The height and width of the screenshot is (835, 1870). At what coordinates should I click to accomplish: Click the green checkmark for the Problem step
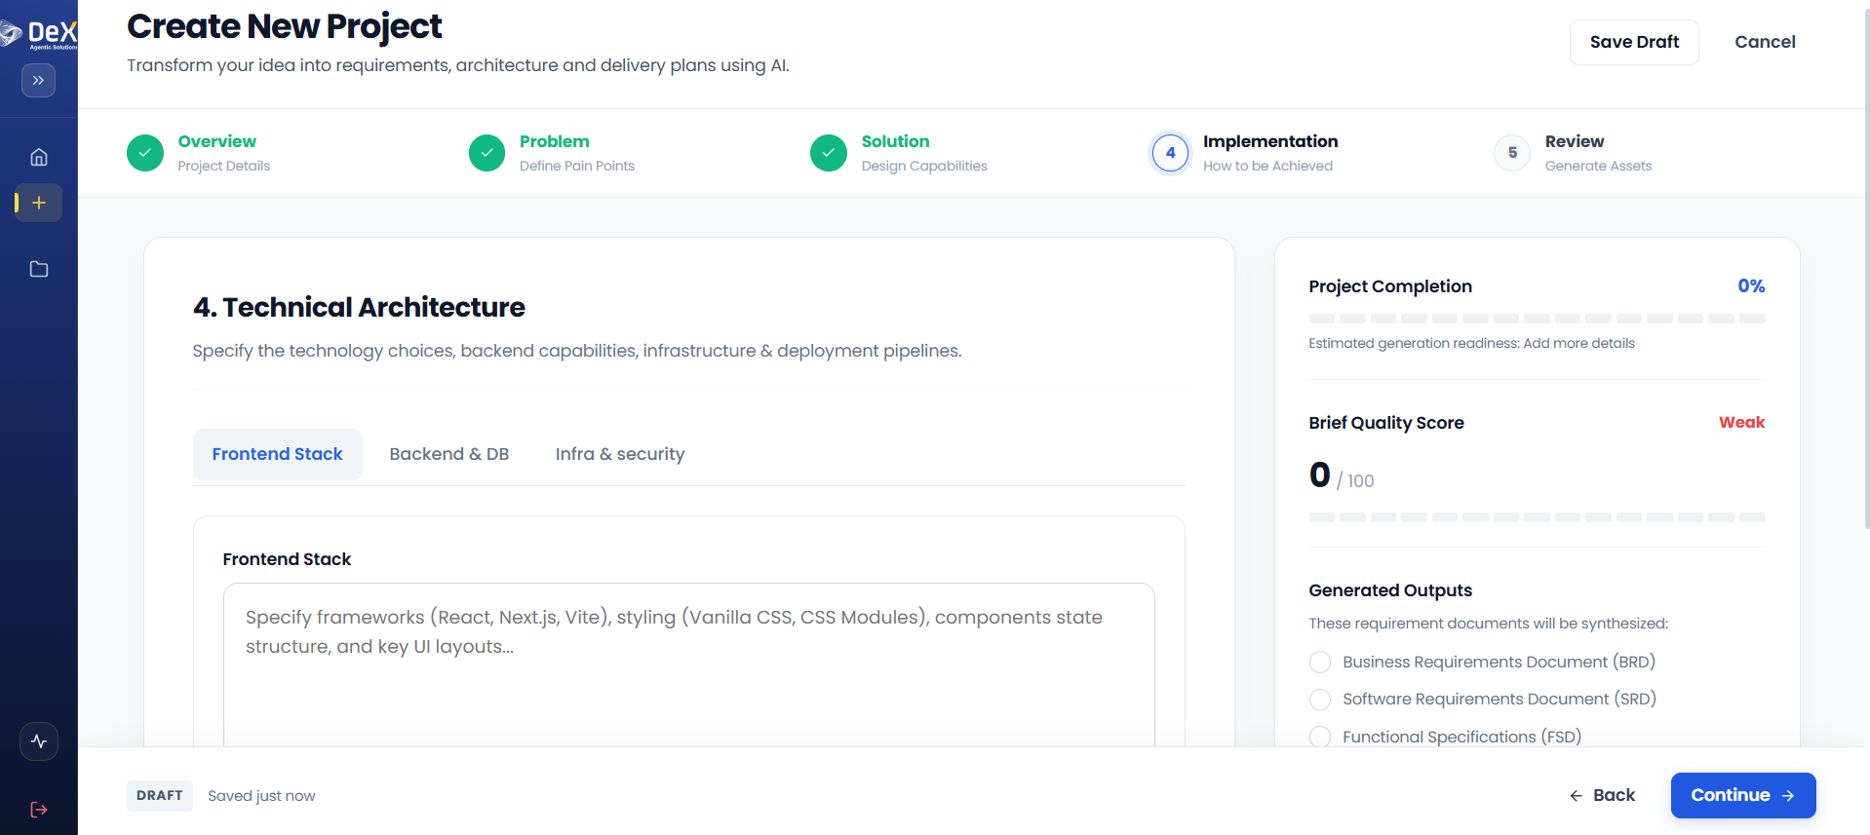(x=487, y=153)
